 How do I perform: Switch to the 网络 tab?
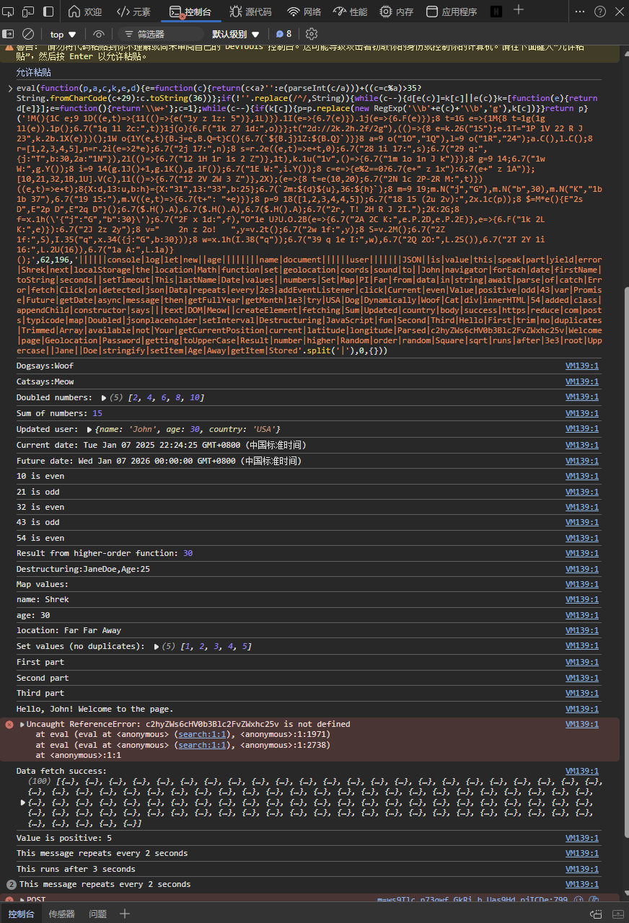coord(304,12)
